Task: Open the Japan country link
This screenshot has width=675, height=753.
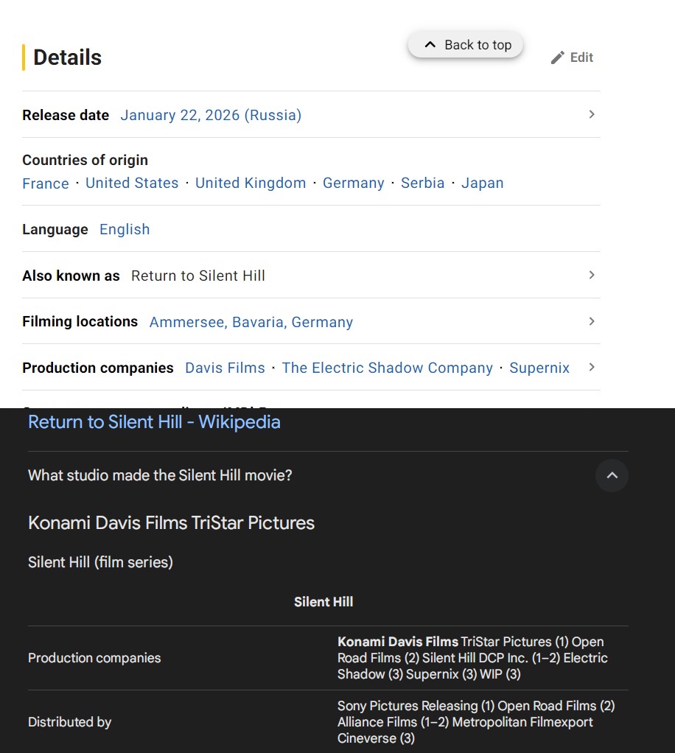Action: (483, 183)
